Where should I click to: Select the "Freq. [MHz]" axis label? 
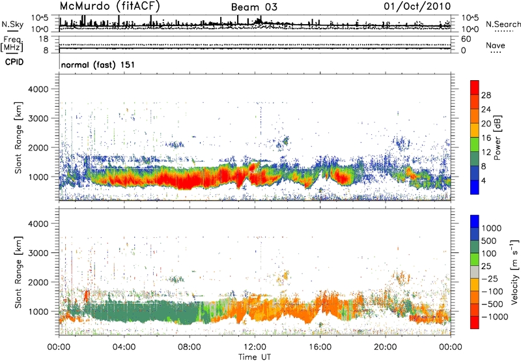tap(12, 44)
